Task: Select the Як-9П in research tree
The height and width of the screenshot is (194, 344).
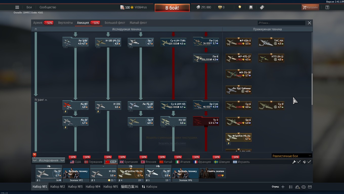Action: tap(75, 106)
